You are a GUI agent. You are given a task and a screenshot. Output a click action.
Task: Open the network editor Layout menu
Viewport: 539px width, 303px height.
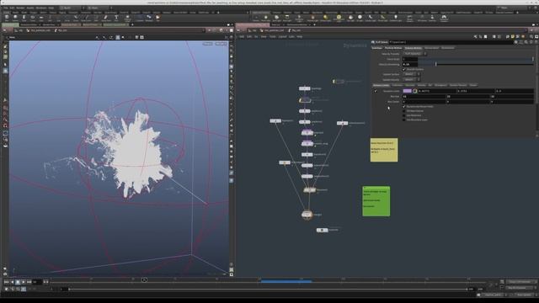[282, 36]
